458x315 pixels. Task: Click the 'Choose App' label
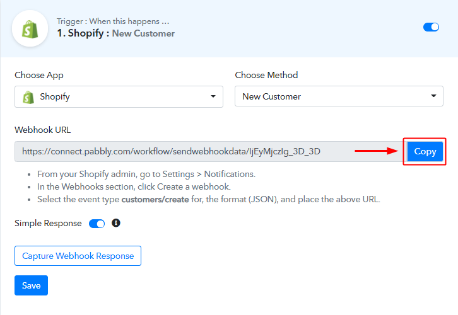pyautogui.click(x=39, y=75)
